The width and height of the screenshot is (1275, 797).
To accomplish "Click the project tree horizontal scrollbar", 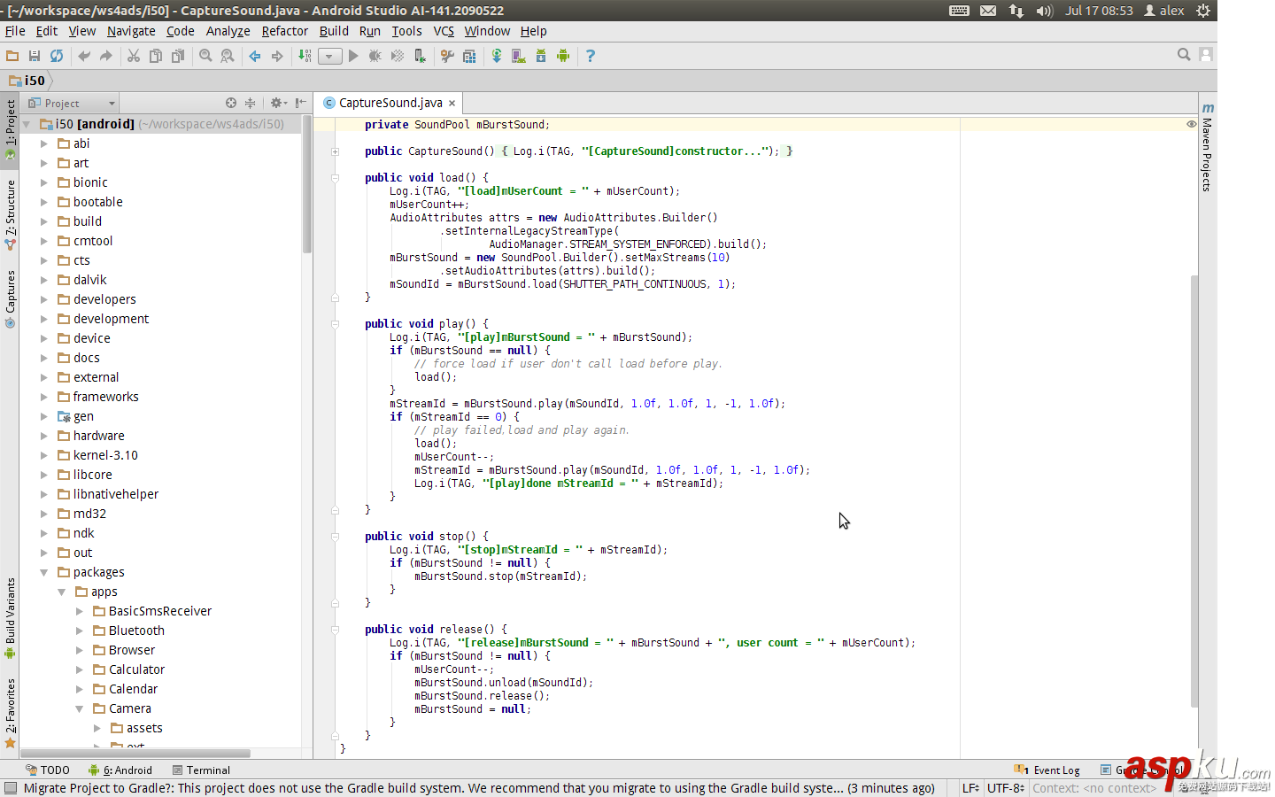I will (x=135, y=754).
